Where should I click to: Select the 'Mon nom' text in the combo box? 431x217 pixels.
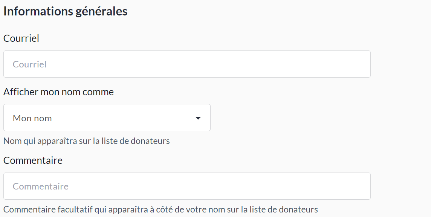(x=32, y=118)
